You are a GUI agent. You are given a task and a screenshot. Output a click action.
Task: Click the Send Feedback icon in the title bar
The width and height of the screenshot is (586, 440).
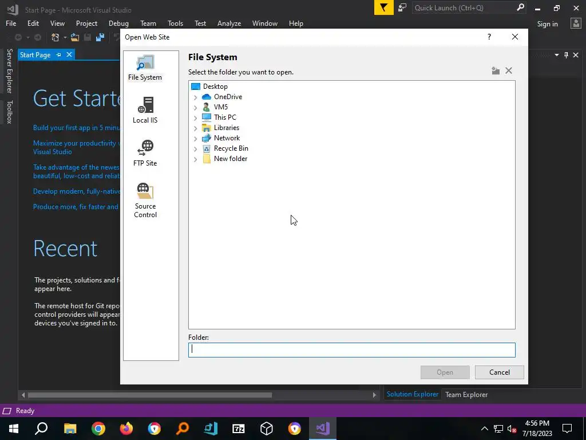pyautogui.click(x=402, y=8)
